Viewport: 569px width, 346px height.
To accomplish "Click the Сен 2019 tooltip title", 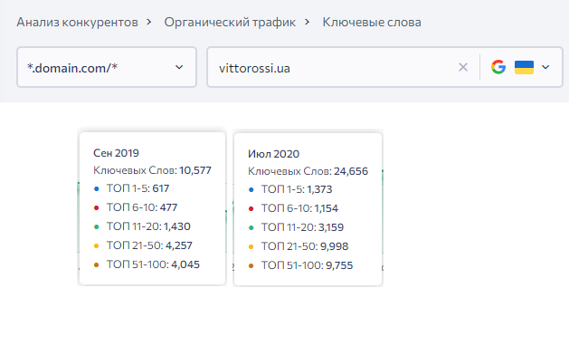I will pyautogui.click(x=116, y=153).
